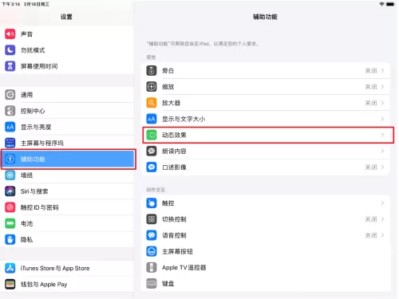Tap the 朗读内容 speech bubble icon
This screenshot has height=299, width=399.
point(152,151)
